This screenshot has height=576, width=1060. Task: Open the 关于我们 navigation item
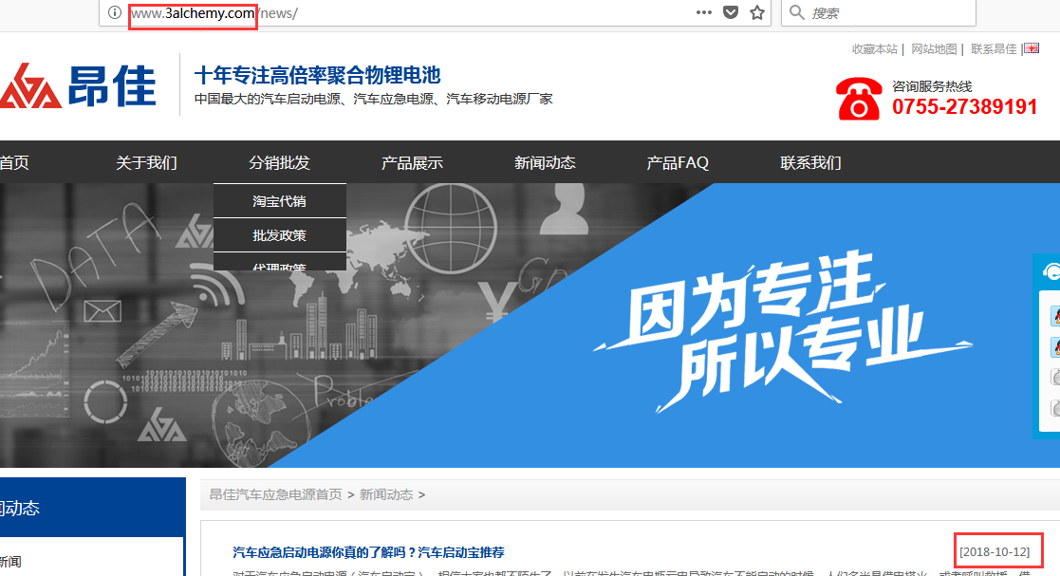coord(146,162)
